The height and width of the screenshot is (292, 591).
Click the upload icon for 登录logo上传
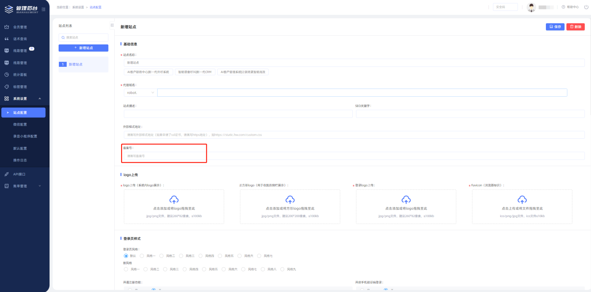pyautogui.click(x=406, y=200)
